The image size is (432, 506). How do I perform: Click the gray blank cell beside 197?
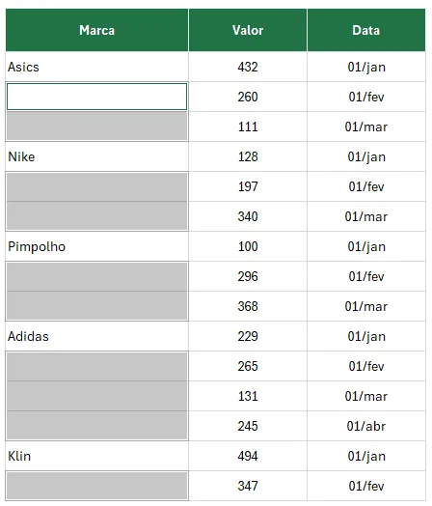click(97, 186)
